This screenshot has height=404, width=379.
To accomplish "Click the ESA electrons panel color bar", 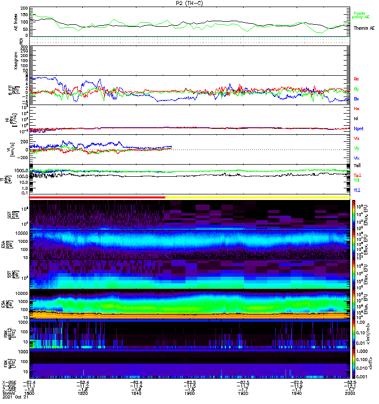I will click(x=353, y=304).
